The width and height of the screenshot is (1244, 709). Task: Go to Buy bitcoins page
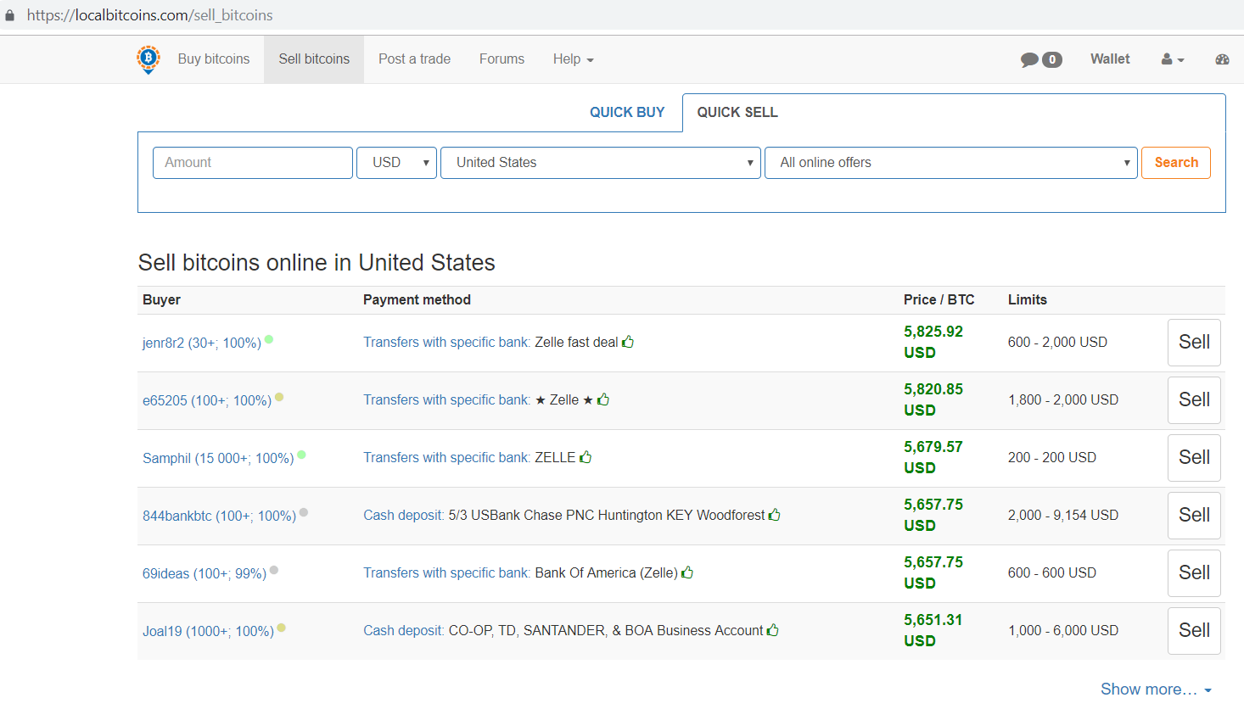214,59
